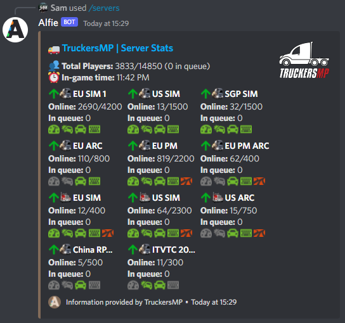Select Online: 13/1500 text
The image size is (345, 323).
pyautogui.click(x=157, y=106)
